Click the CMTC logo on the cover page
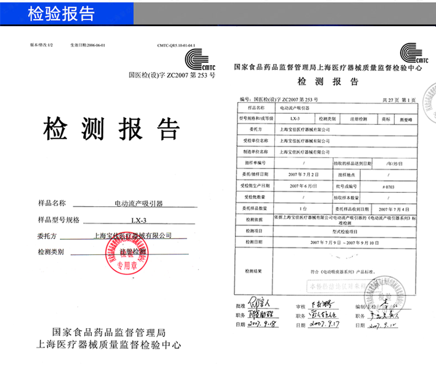The image size is (436, 384). pos(200,59)
